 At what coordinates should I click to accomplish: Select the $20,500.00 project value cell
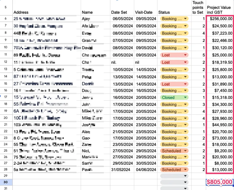[220, 157]
